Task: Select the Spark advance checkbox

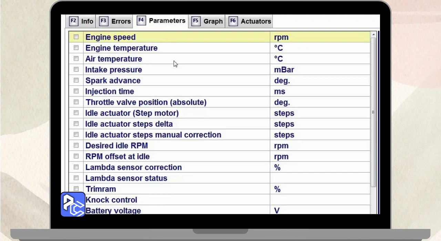Action: (x=76, y=80)
